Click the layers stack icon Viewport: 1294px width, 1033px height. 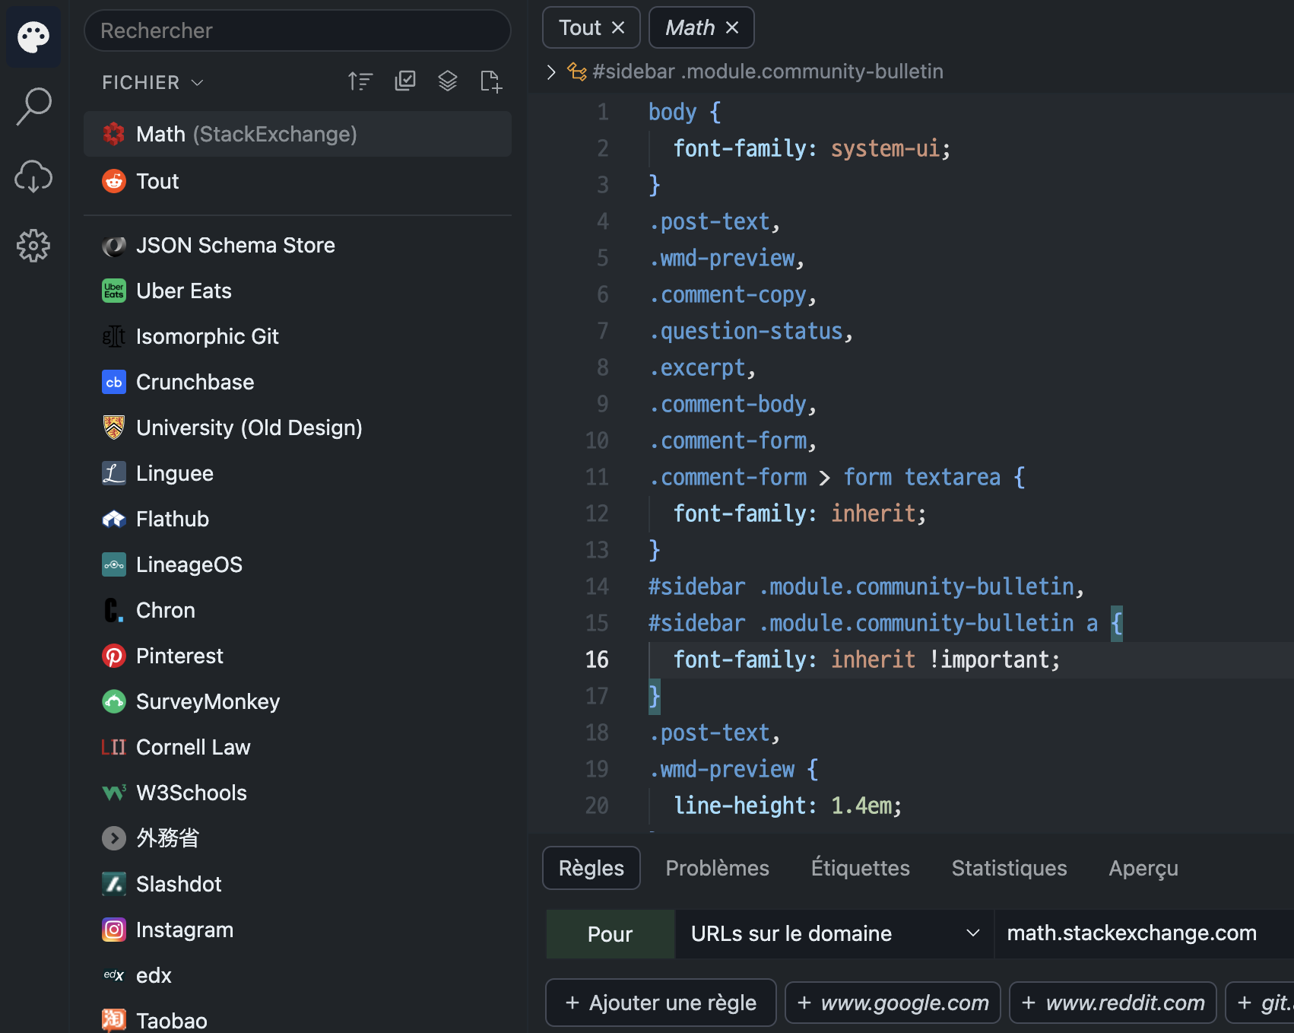[448, 81]
